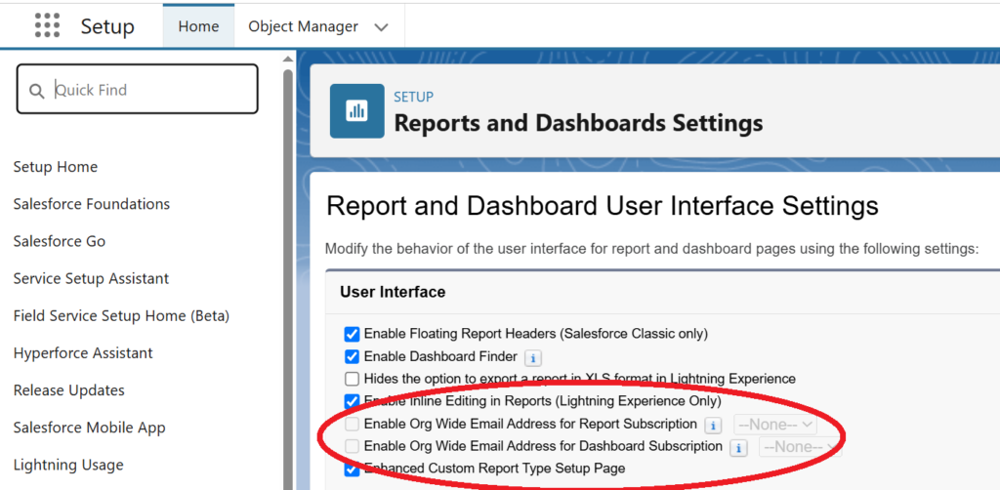Toggle Enhanced Custom Report Type Setup Page checkbox
Image resolution: width=1000 pixels, height=490 pixels.
tap(352, 470)
